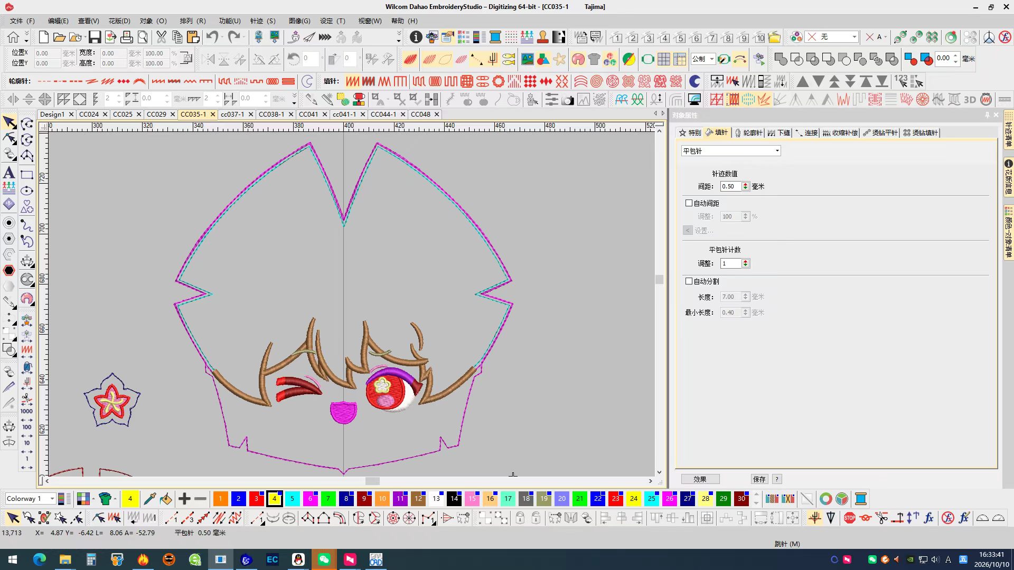Viewport: 1014px width, 570px height.
Task: Open the 编辑(E) menu
Action: click(x=58, y=21)
